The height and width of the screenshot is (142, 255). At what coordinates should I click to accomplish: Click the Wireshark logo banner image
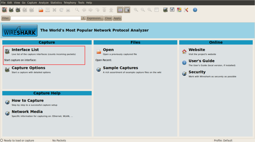pyautogui.click(x=20, y=30)
